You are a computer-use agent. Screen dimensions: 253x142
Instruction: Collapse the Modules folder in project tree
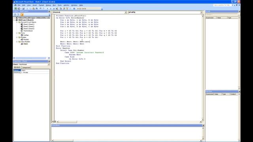pyautogui.click(x=17, y=37)
